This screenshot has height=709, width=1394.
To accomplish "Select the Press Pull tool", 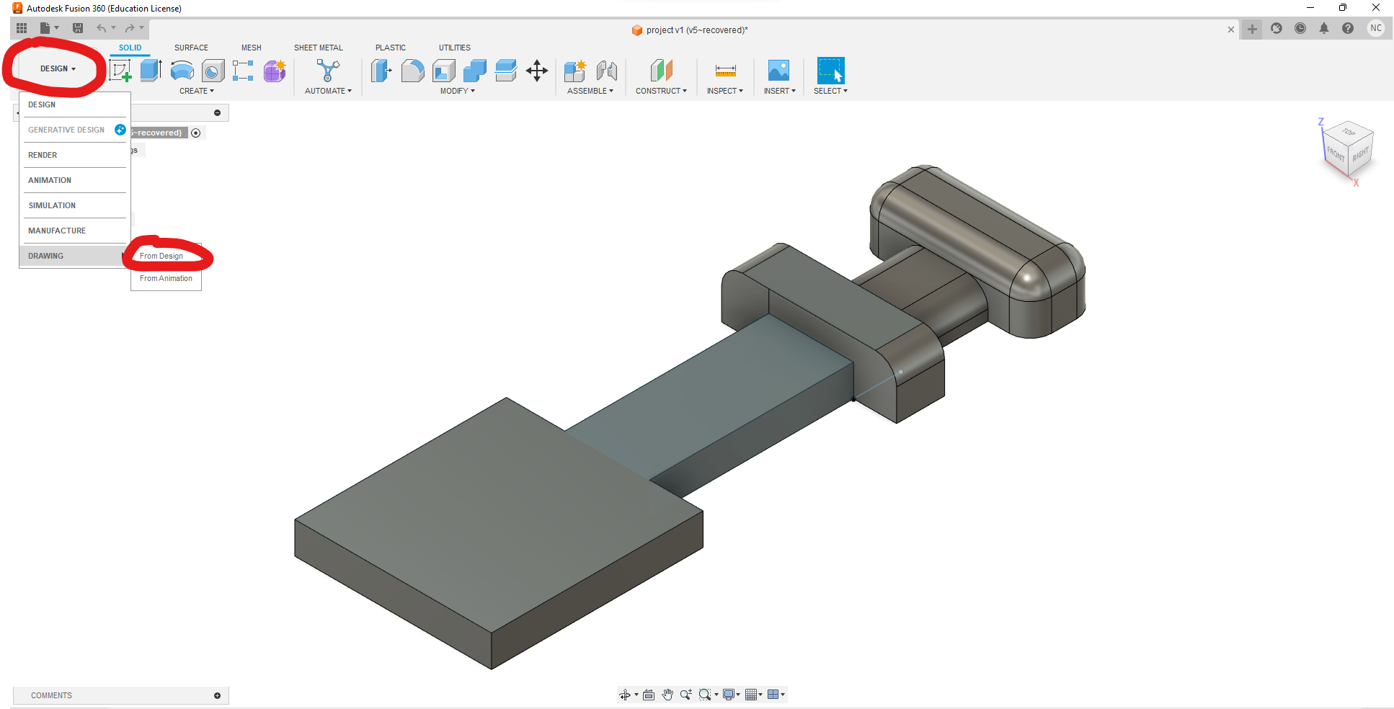I will [x=381, y=71].
